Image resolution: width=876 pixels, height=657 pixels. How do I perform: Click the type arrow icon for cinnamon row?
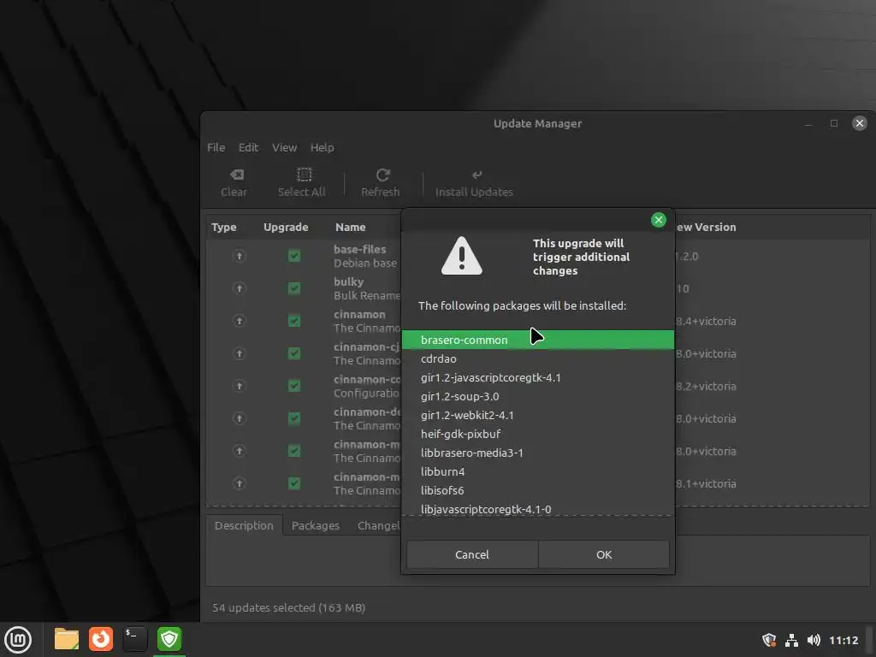coord(240,321)
